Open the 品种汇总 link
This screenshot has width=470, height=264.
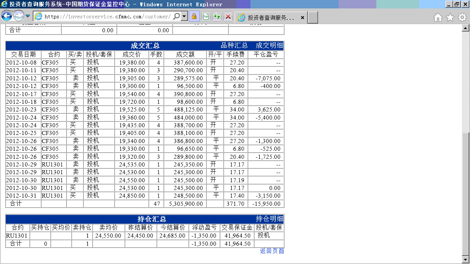click(234, 45)
